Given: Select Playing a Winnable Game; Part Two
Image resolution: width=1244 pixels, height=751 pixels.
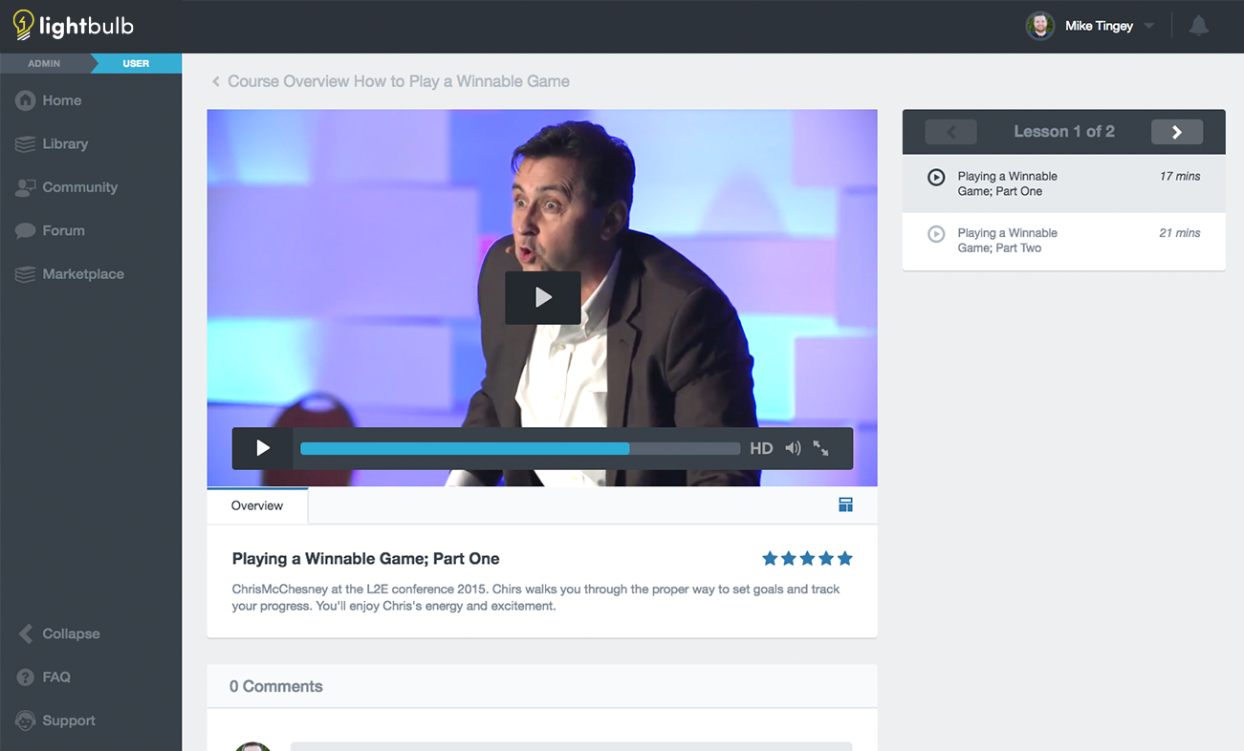Looking at the screenshot, I should [1064, 241].
